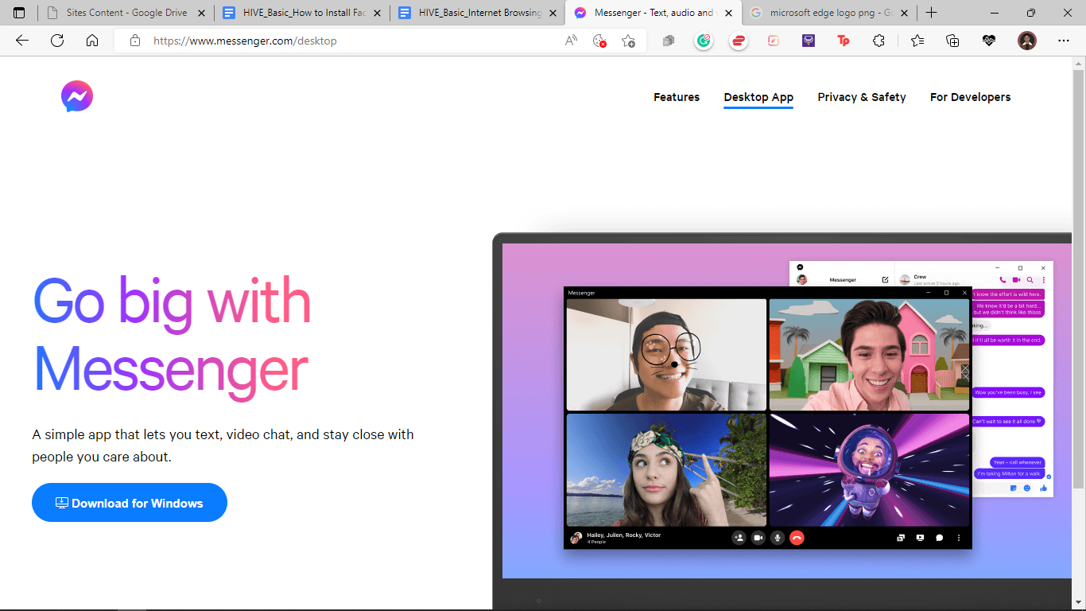Open the red Tp extension
1086x611 pixels.
pyautogui.click(x=844, y=41)
